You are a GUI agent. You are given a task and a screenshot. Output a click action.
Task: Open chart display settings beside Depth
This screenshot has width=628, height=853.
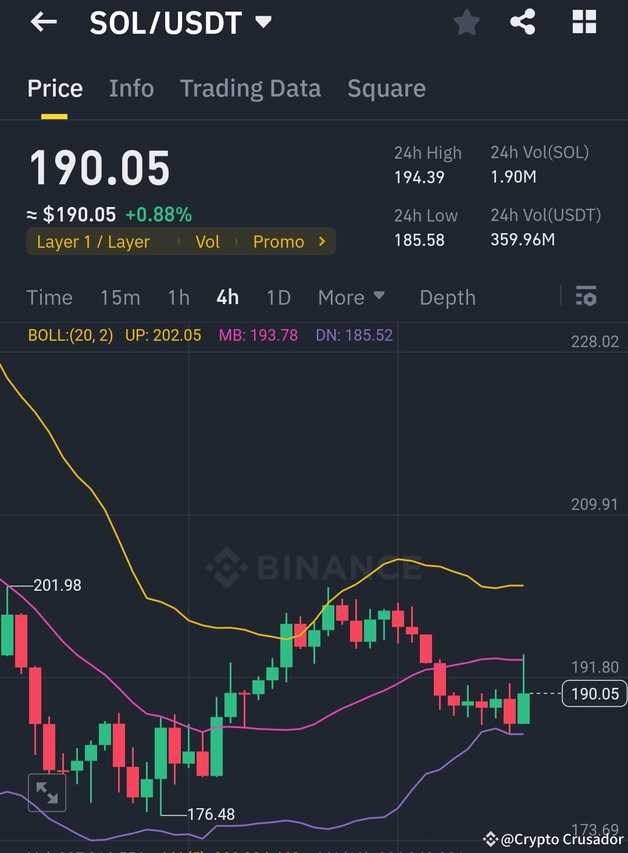pos(586,297)
